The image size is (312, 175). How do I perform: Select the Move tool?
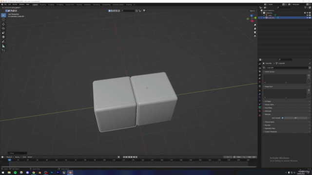pyautogui.click(x=3, y=24)
